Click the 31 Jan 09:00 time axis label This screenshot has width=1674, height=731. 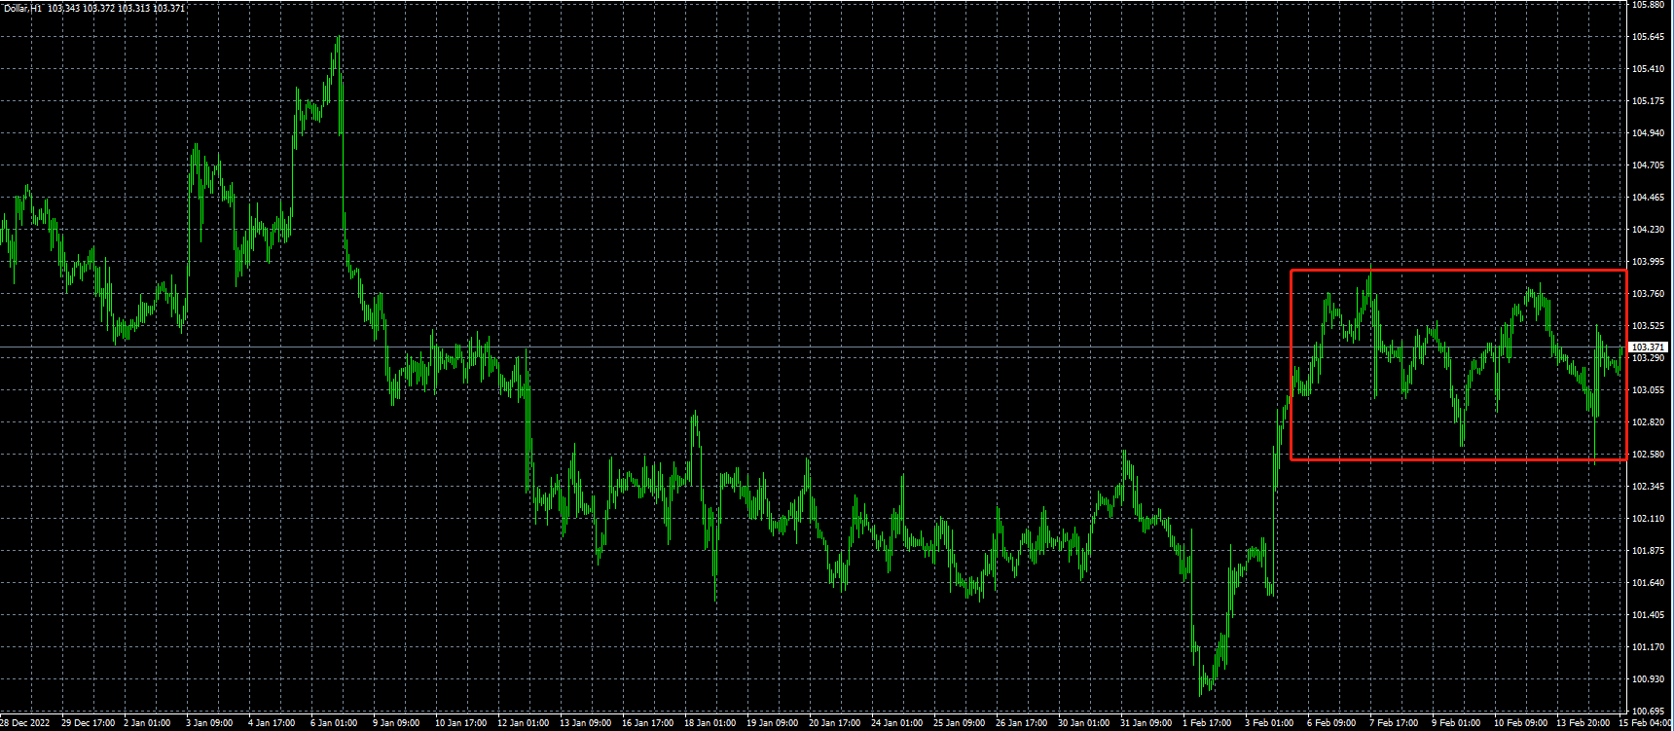pyautogui.click(x=1146, y=723)
